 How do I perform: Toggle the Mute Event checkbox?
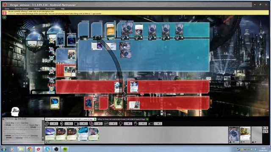point(3,119)
